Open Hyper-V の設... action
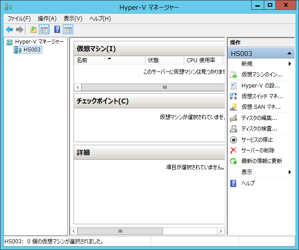299x250 pixels. (261, 86)
